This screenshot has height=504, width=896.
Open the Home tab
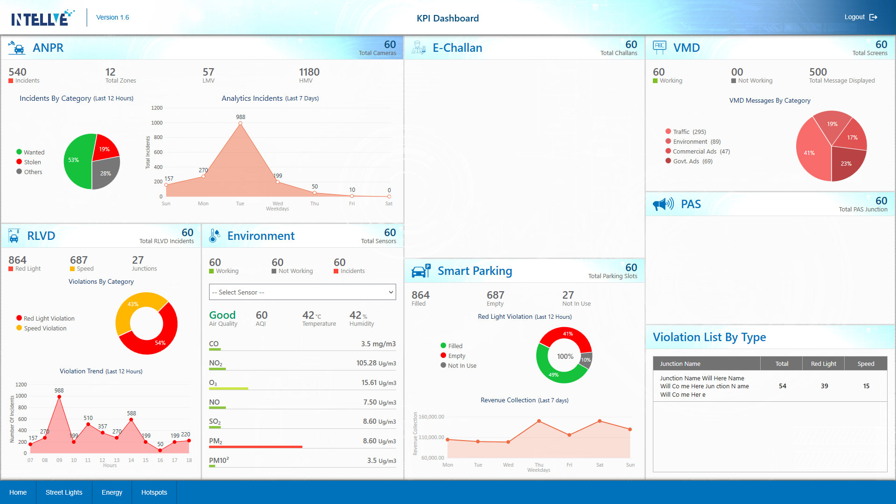tap(18, 492)
